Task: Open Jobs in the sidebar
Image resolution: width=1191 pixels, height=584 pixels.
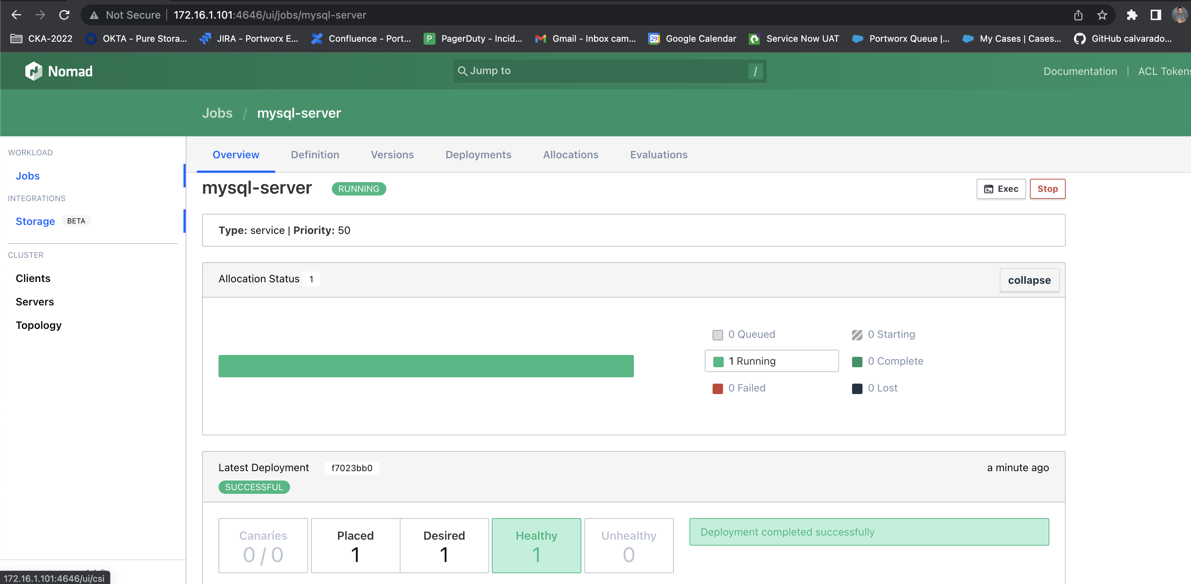Action: [x=28, y=176]
